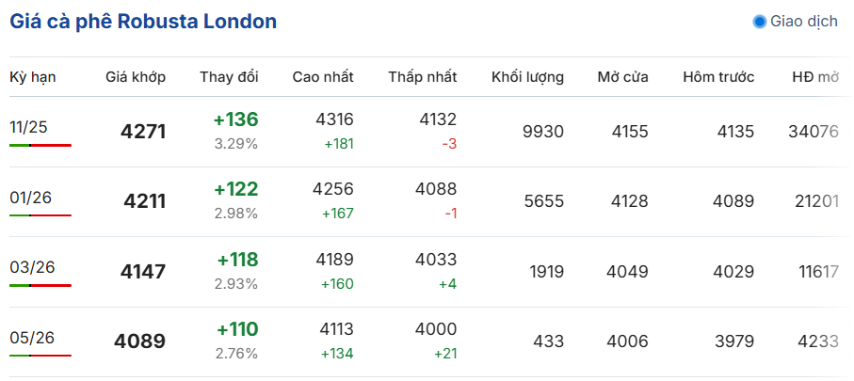Screen dimensions: 854x381
Task: Click the matched price 4271
Action: click(143, 132)
